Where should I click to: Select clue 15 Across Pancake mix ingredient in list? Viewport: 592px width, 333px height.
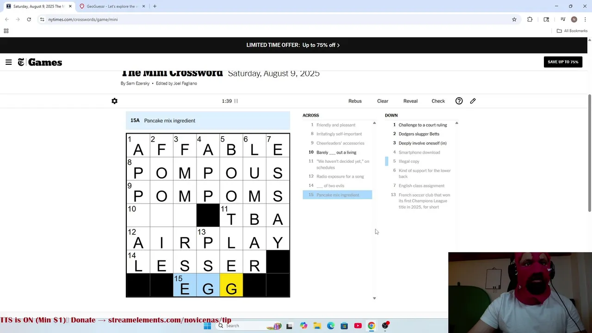337,195
